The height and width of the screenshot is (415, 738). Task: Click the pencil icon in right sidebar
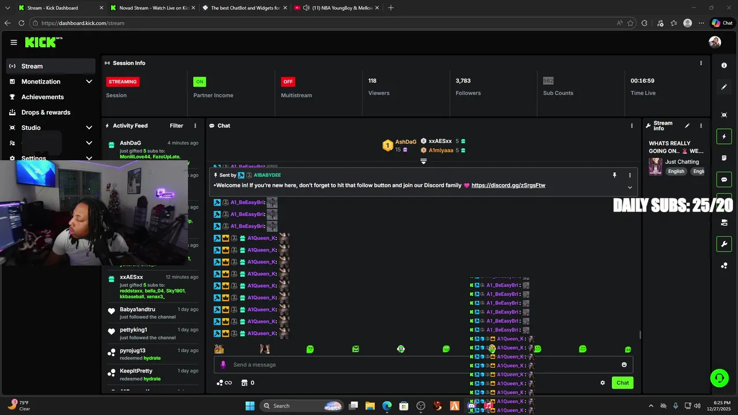click(724, 87)
